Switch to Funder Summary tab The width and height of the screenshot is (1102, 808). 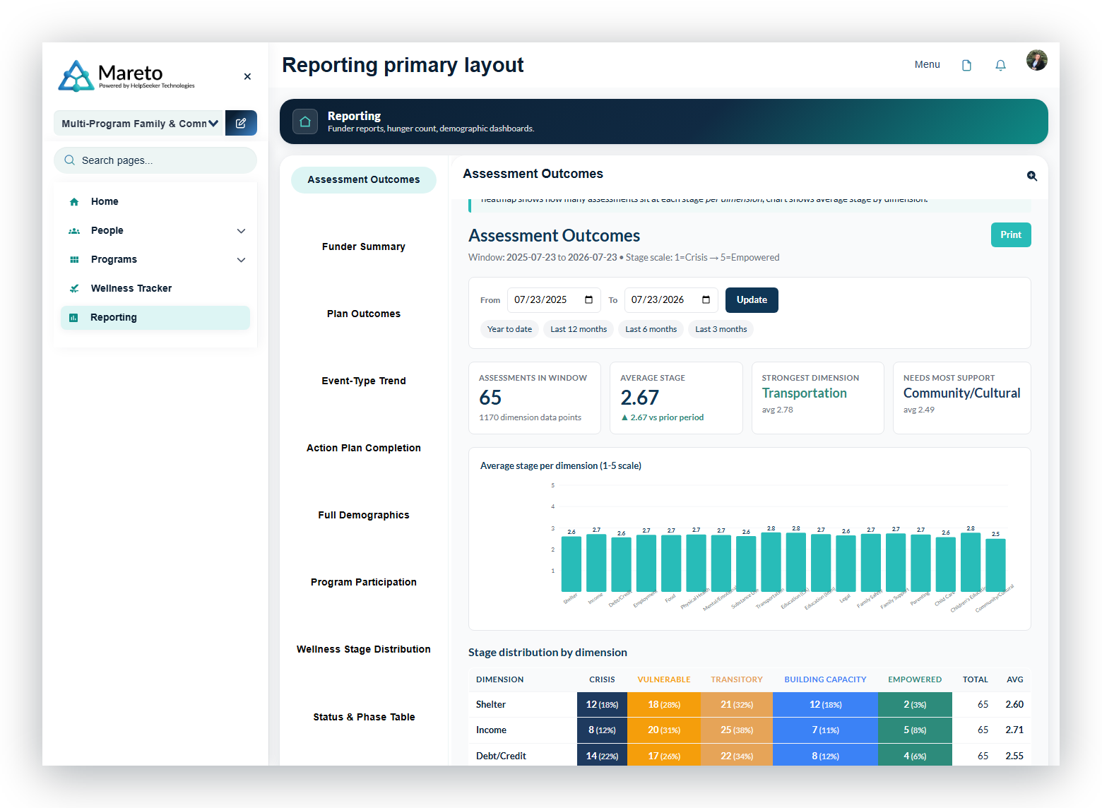pyautogui.click(x=363, y=246)
